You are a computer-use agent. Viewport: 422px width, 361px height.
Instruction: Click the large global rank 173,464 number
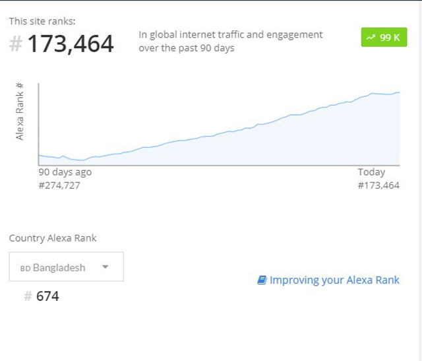[70, 44]
